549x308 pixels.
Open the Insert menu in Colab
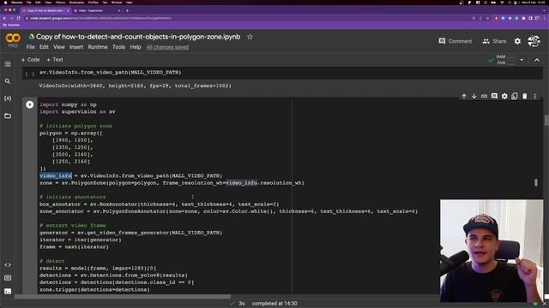pyautogui.click(x=76, y=47)
